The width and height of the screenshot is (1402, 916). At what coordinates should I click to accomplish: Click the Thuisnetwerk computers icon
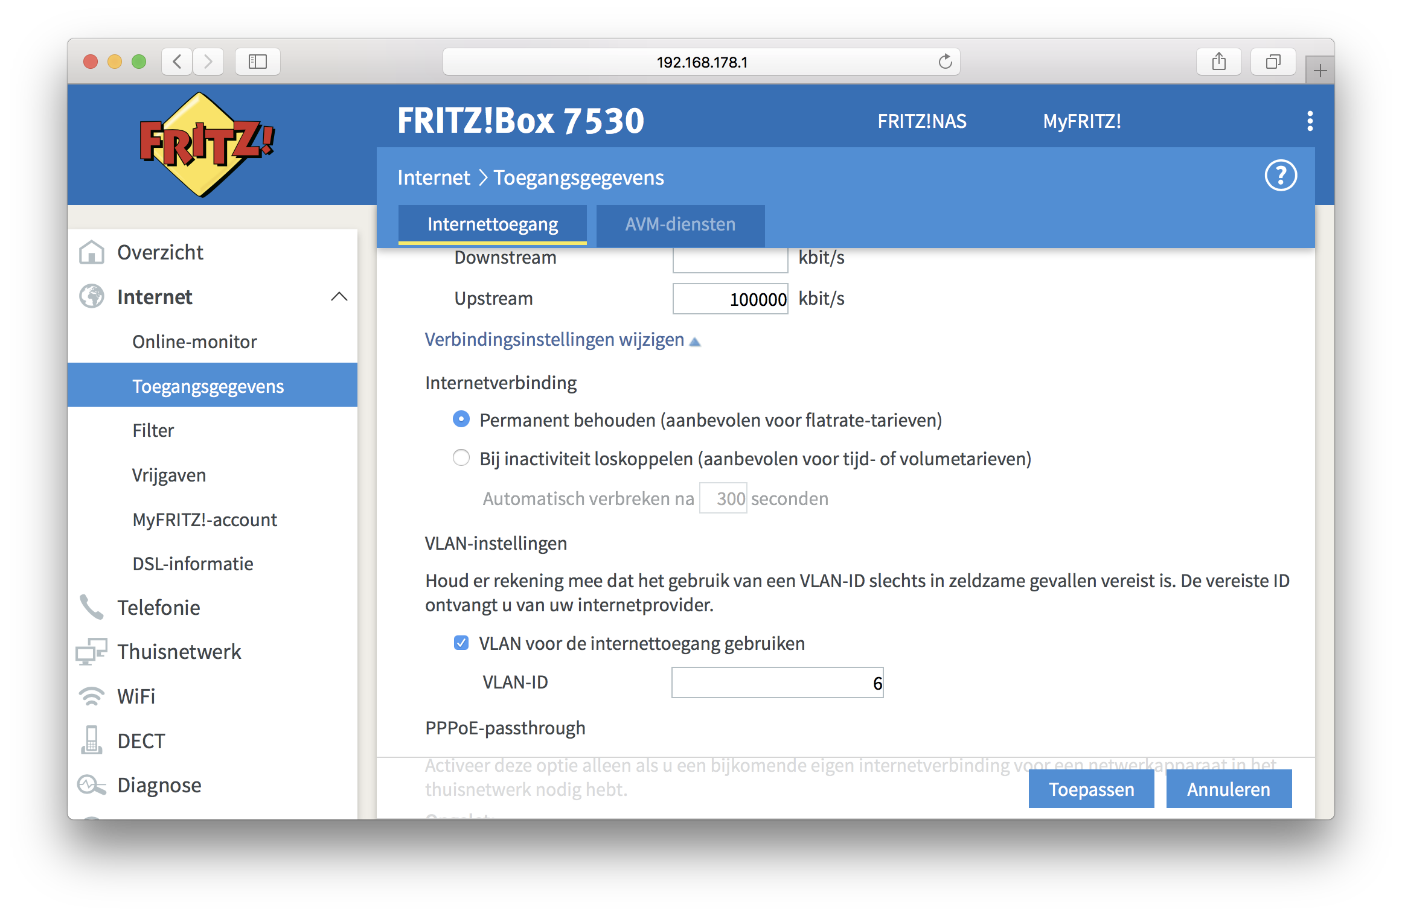[92, 652]
